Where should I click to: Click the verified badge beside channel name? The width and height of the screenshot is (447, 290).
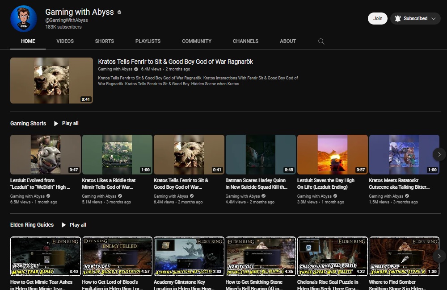click(119, 12)
